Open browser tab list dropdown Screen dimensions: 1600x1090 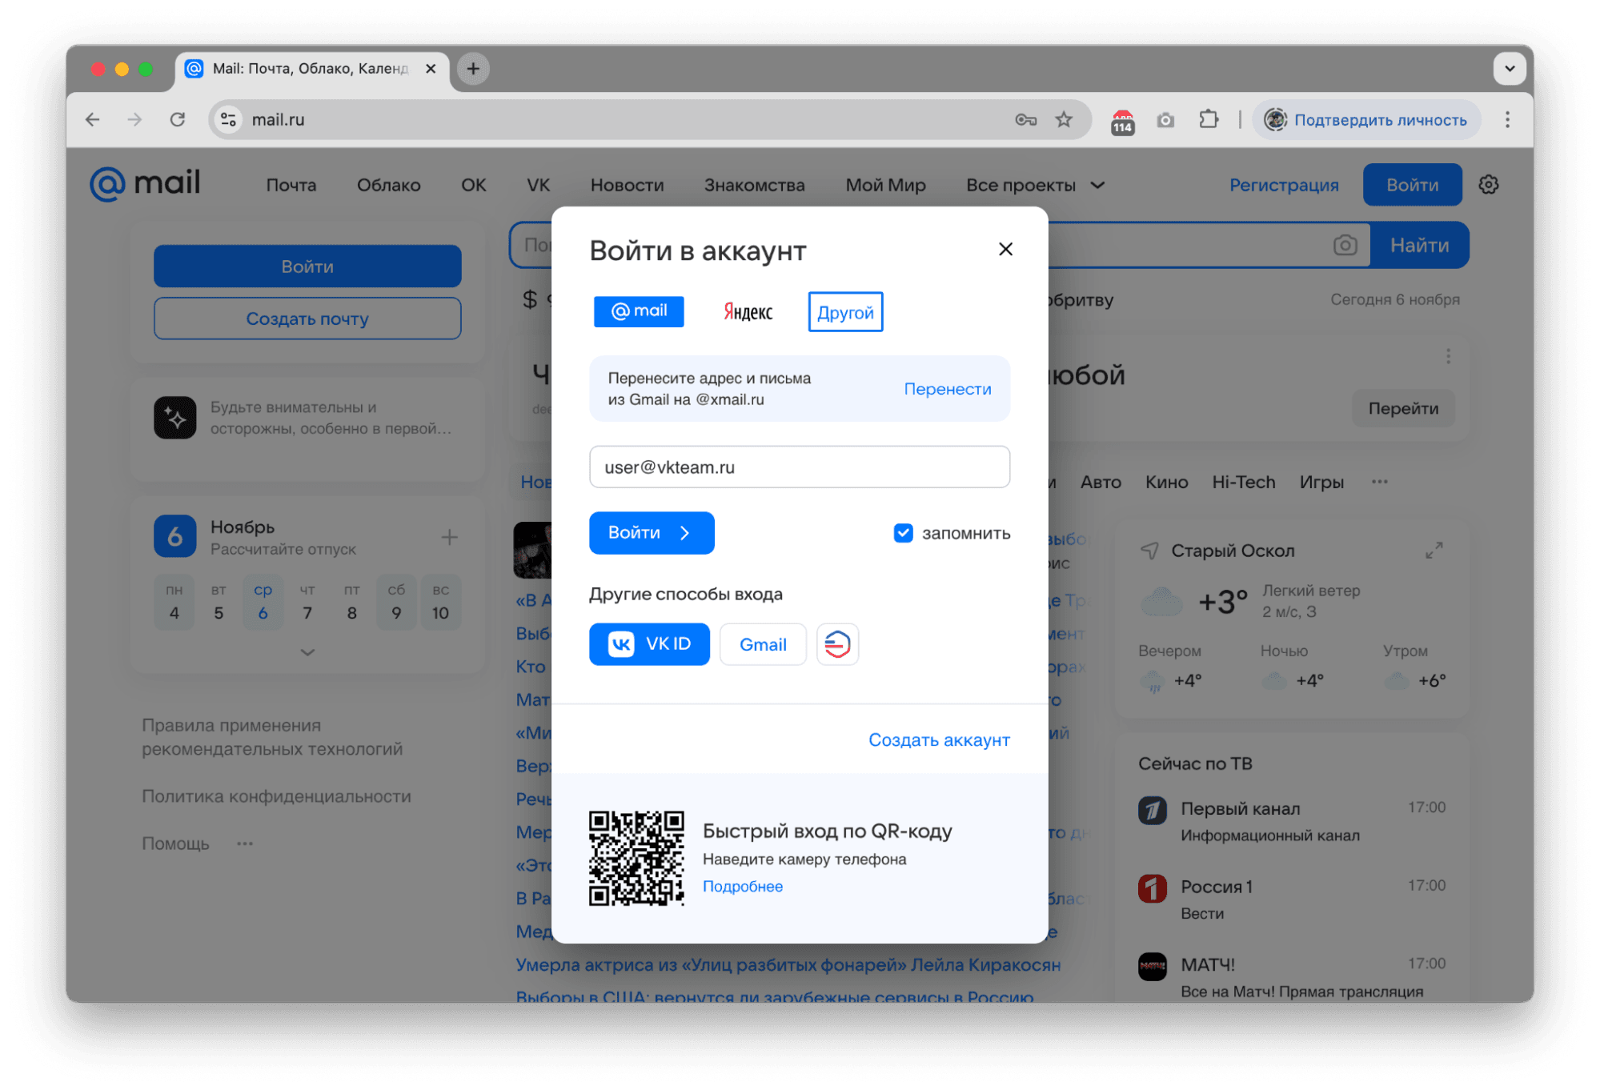[x=1509, y=69]
